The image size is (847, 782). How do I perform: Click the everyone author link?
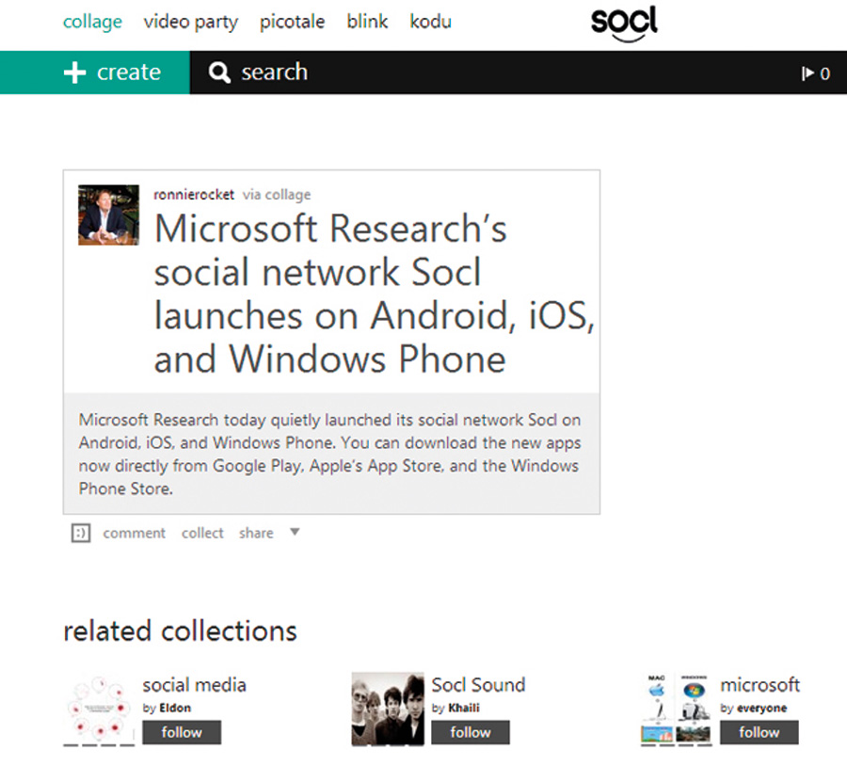[761, 708]
